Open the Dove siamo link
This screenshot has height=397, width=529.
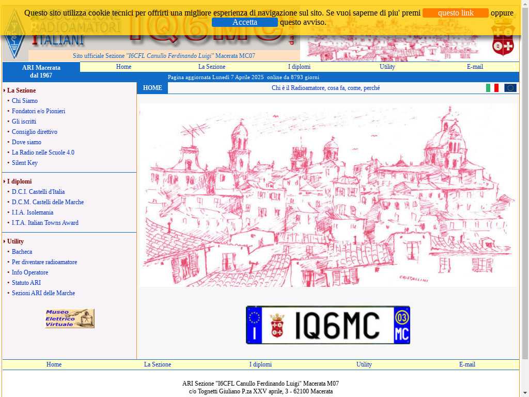pos(26,142)
